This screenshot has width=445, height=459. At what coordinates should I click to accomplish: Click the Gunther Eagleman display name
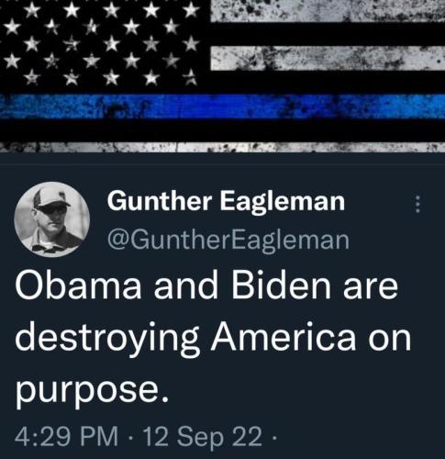(x=226, y=201)
